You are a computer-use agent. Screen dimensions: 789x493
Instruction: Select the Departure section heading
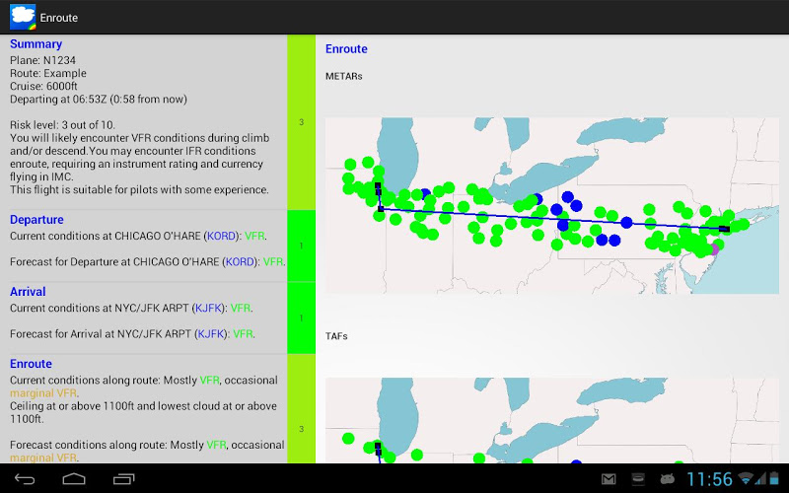[x=36, y=220]
